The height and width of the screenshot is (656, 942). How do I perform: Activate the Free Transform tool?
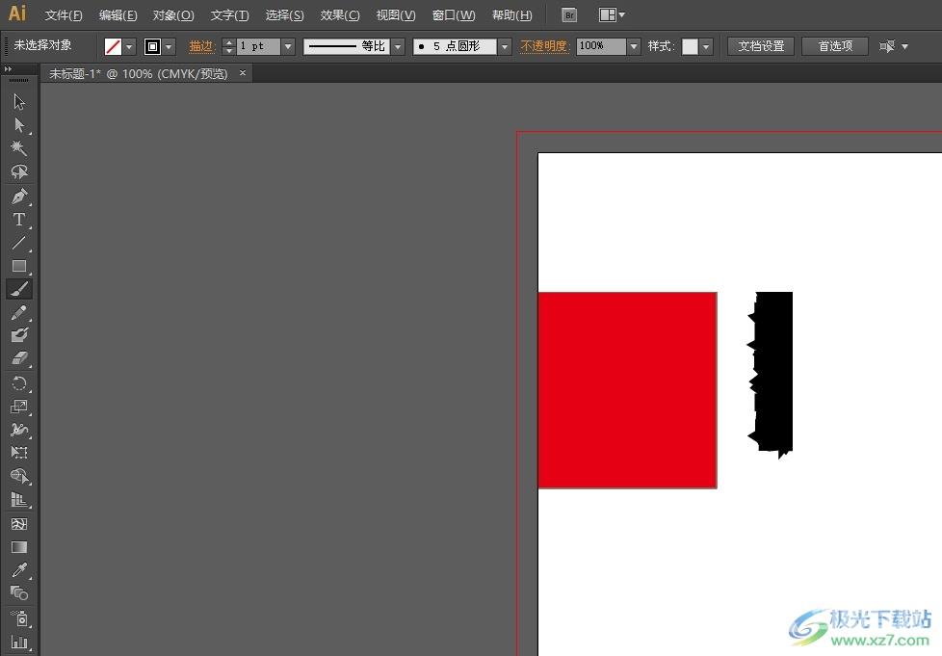tap(19, 453)
